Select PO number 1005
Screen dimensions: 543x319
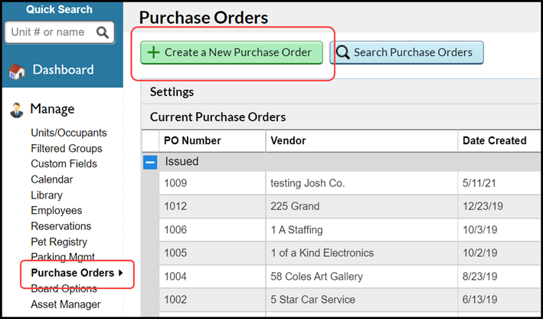tap(175, 253)
